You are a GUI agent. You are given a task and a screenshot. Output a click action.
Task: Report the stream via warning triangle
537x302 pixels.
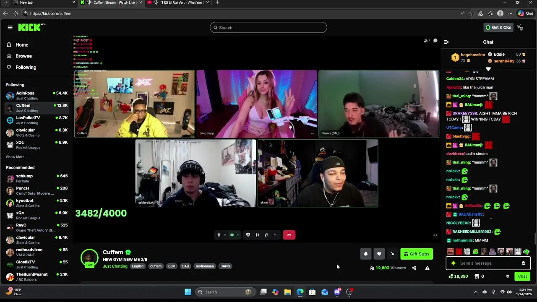tap(428, 268)
